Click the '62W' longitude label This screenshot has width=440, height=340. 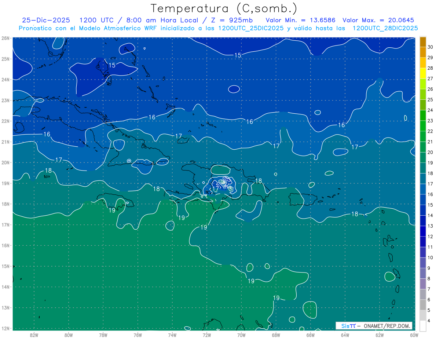379,334
